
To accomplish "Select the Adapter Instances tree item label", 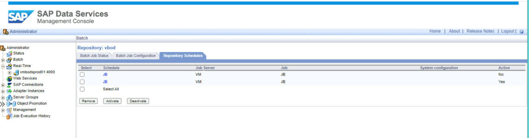I will coord(29,91).
